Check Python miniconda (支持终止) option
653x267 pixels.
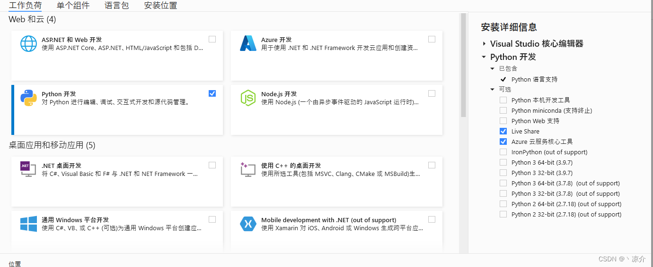(503, 110)
